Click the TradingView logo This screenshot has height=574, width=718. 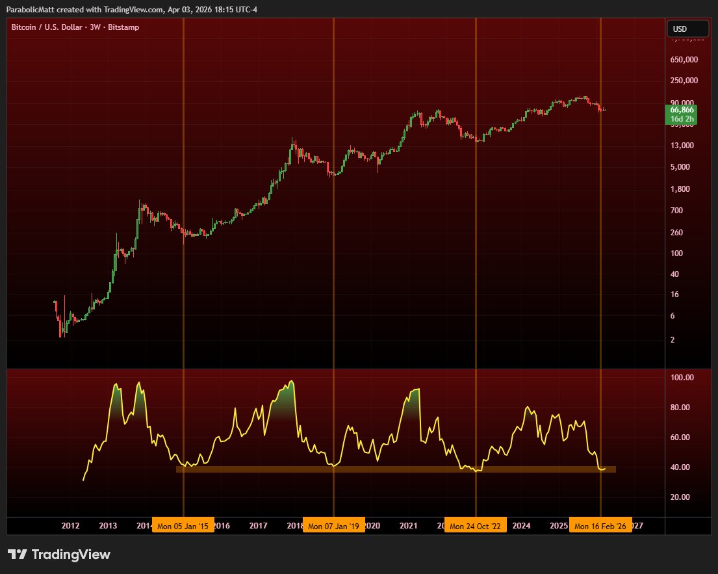click(59, 554)
